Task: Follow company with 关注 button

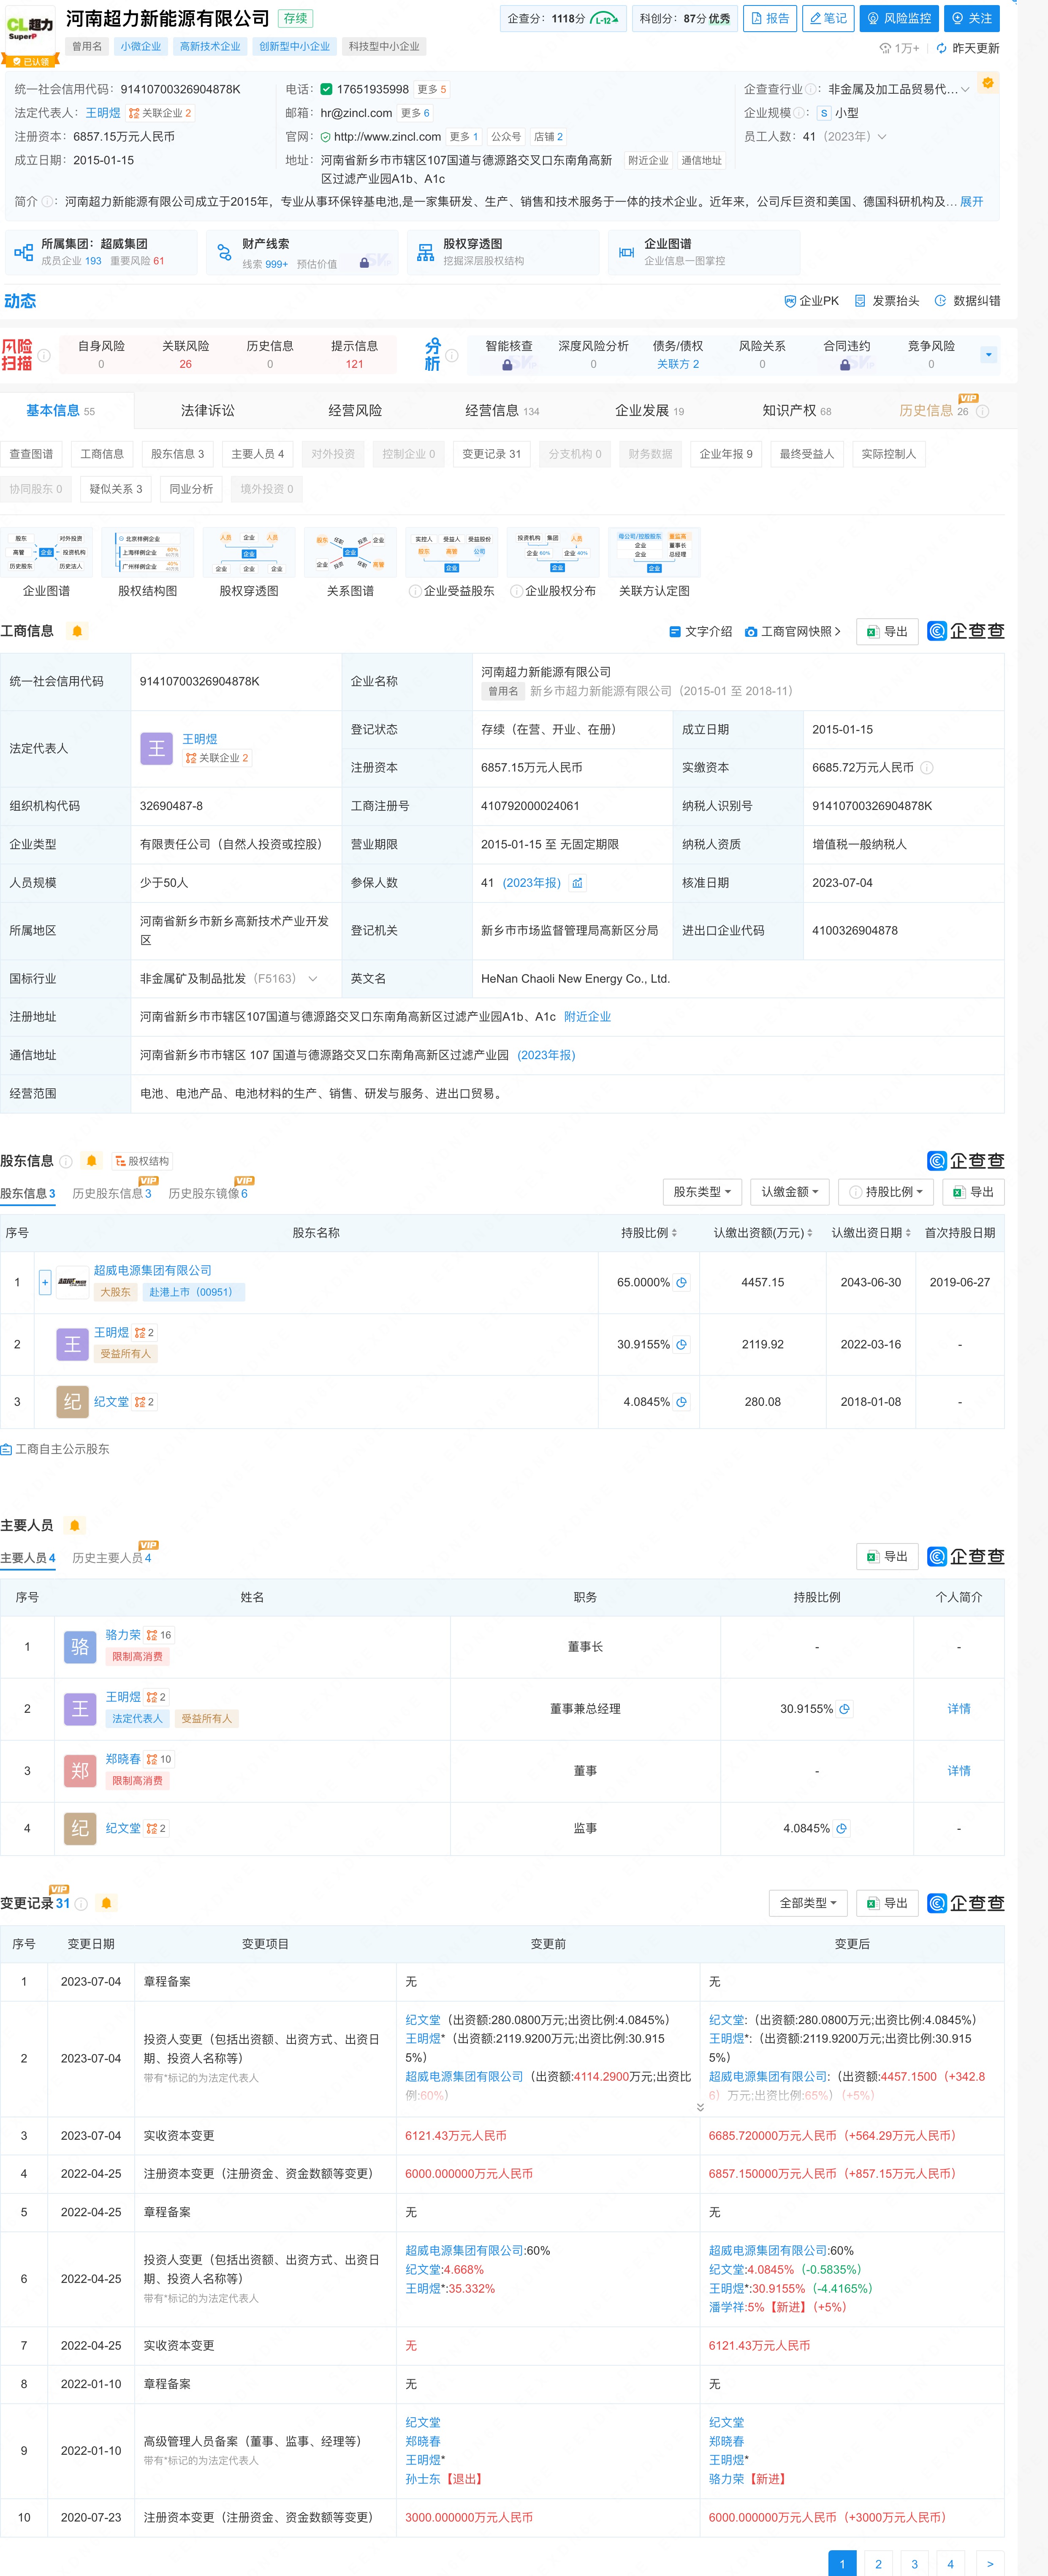Action: (972, 18)
